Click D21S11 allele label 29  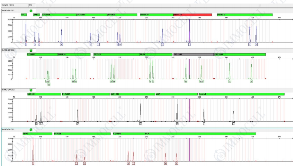click(x=114, y=82)
